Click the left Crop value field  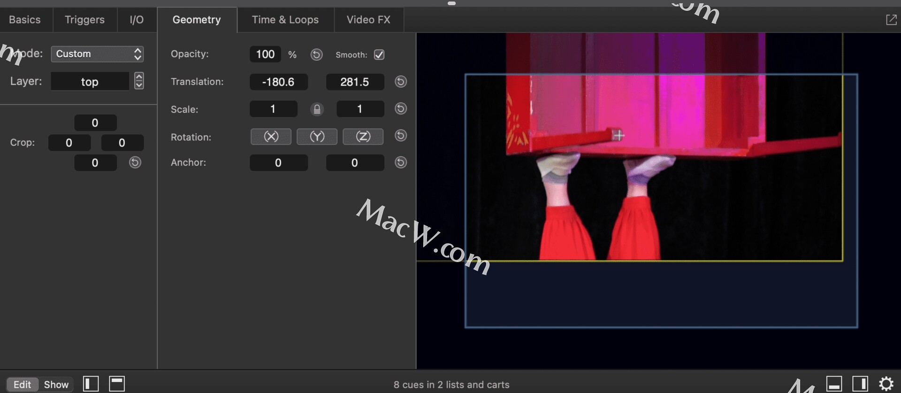(x=69, y=143)
